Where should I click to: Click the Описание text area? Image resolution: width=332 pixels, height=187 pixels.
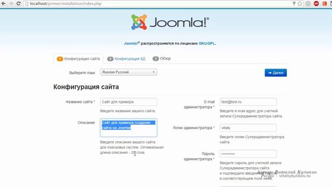point(129,128)
